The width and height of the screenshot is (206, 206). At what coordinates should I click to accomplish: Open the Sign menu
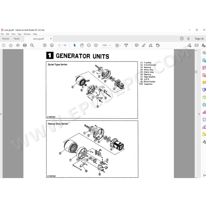(19, 34)
